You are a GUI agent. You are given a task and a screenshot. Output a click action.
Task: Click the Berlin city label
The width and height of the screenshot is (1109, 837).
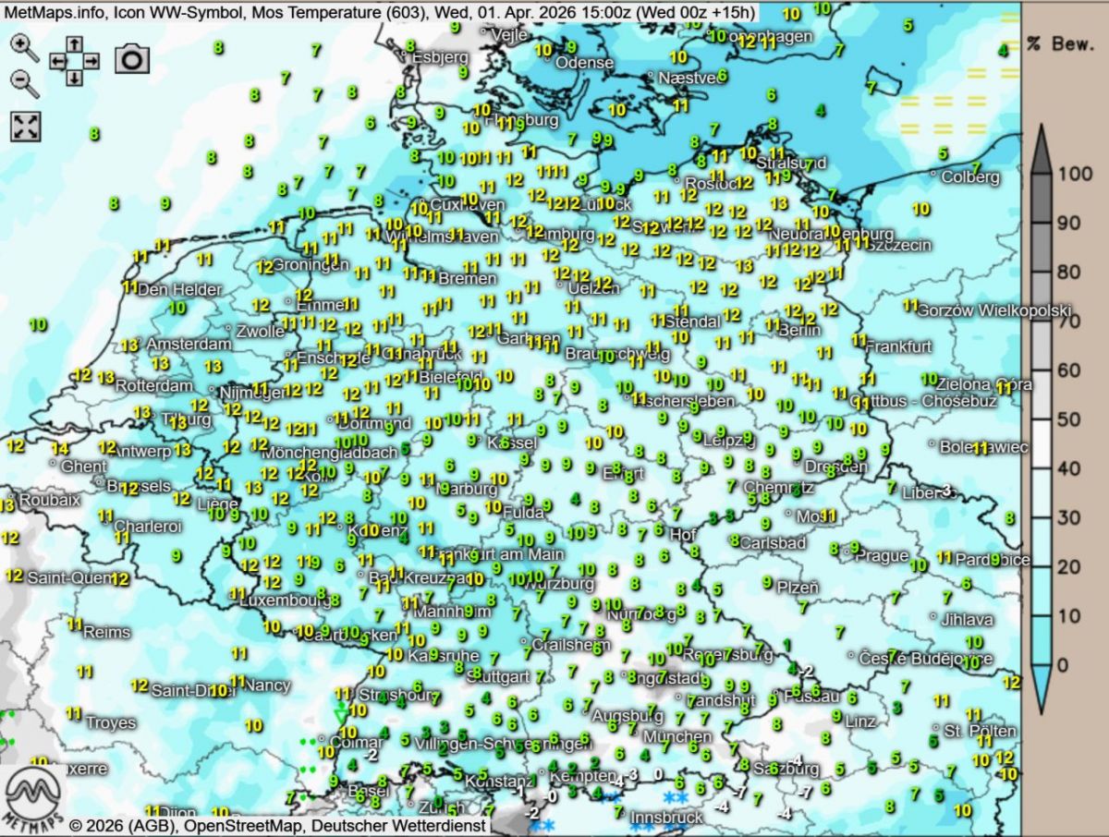click(x=799, y=330)
